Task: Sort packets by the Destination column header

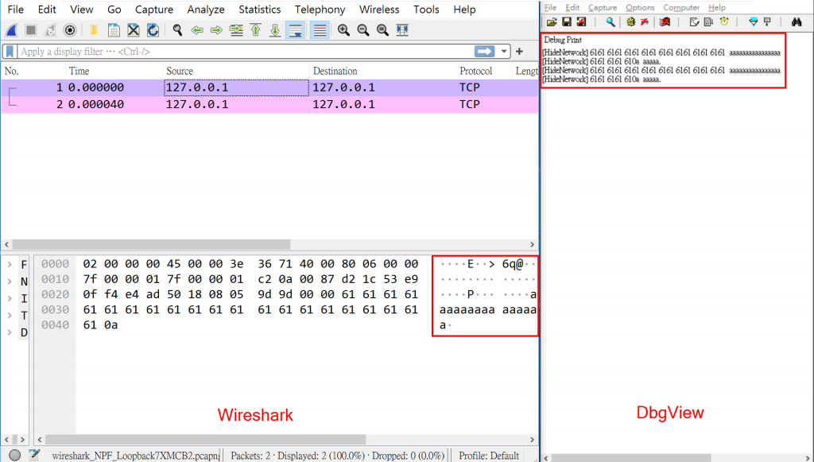Action: [x=382, y=71]
